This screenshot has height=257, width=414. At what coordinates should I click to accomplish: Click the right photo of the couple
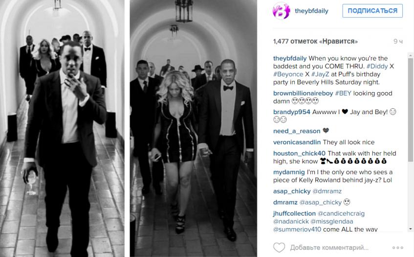193,129
